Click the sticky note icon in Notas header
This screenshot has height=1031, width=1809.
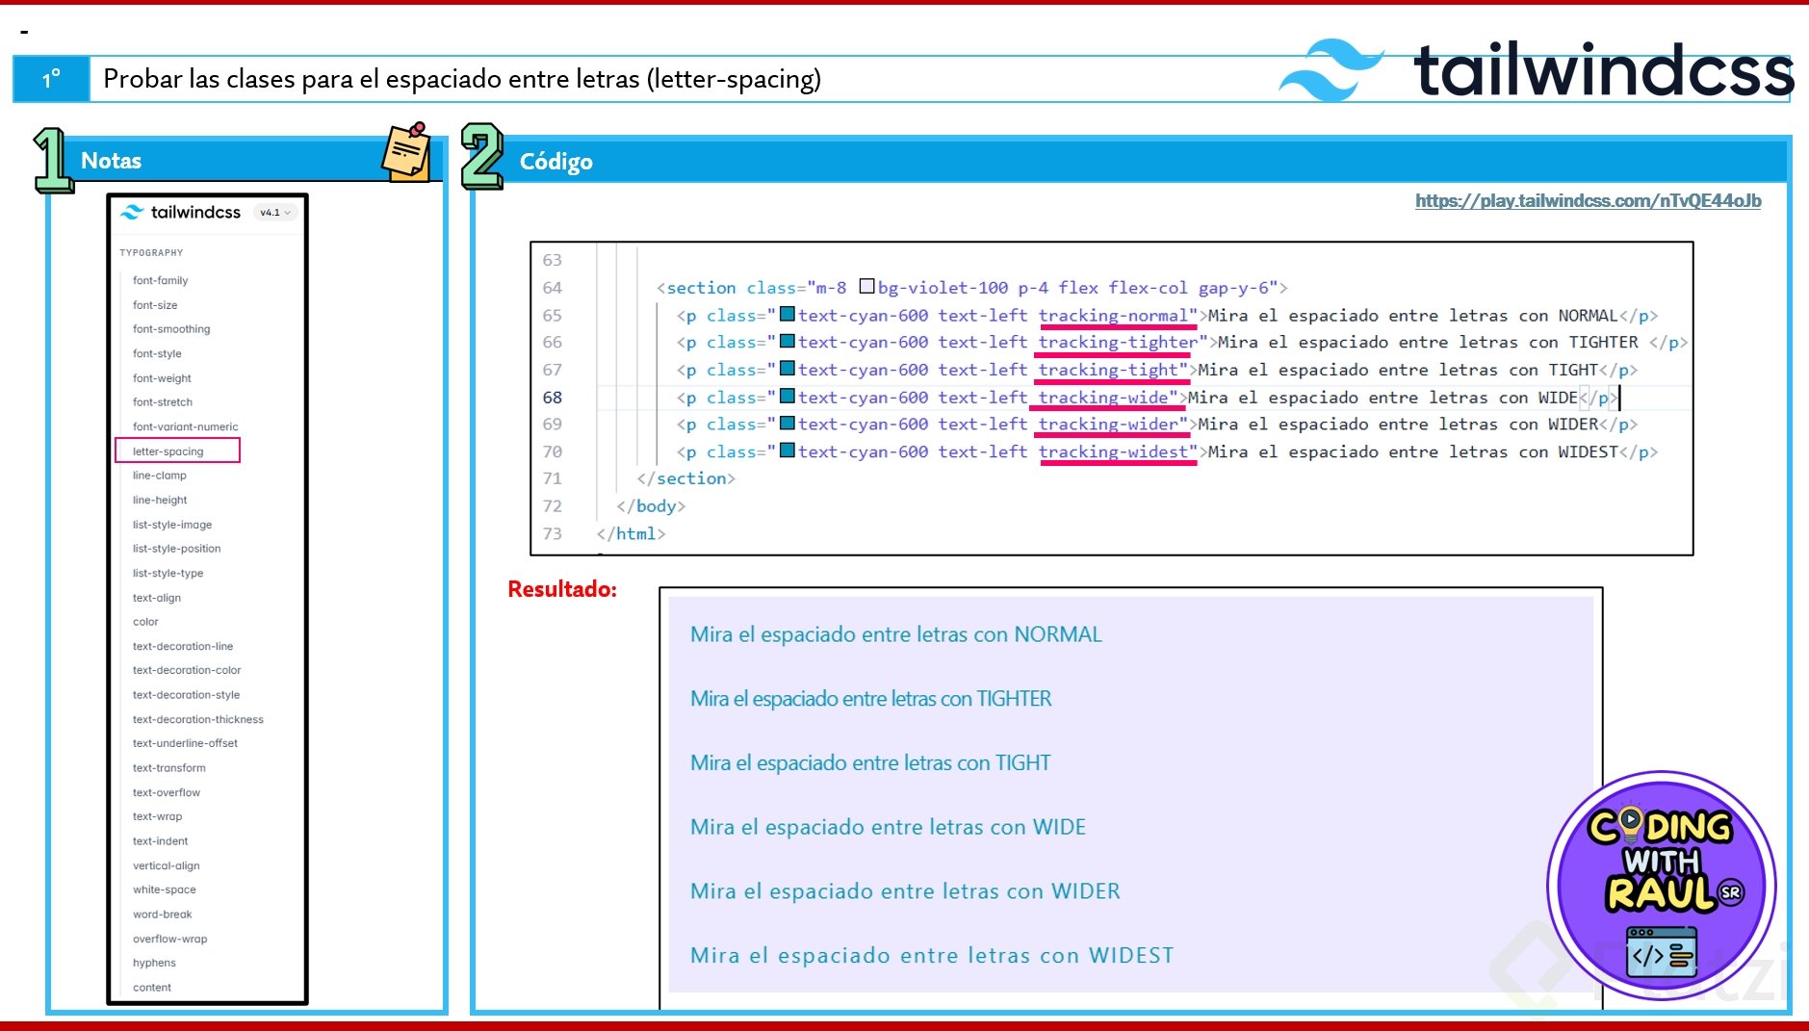point(407,152)
